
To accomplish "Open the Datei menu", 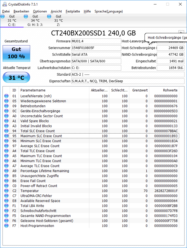I will pyautogui.click(x=6, y=11).
